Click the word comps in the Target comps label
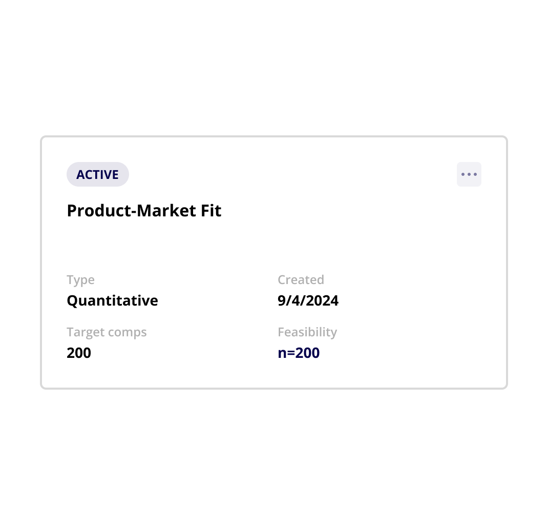548x525 pixels. coord(127,333)
